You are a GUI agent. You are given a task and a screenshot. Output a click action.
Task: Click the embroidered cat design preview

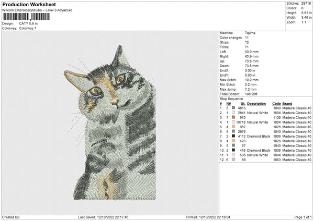[110, 122]
